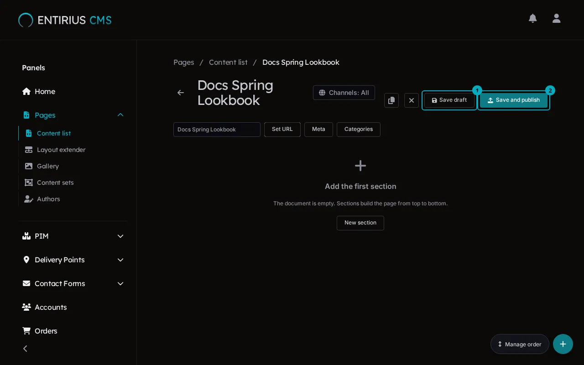Image resolution: width=584 pixels, height=365 pixels.
Task: Click the Docs Spring Lookbook heading
Action: coord(235,93)
